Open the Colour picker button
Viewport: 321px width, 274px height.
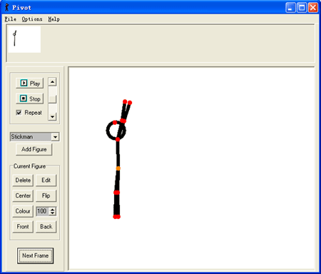[x=23, y=211]
